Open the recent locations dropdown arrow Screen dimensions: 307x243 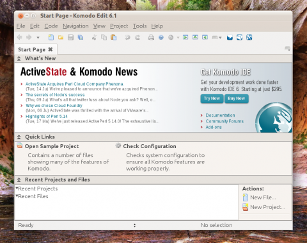[38, 38]
